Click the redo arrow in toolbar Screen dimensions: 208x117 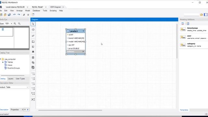tap(19, 15)
